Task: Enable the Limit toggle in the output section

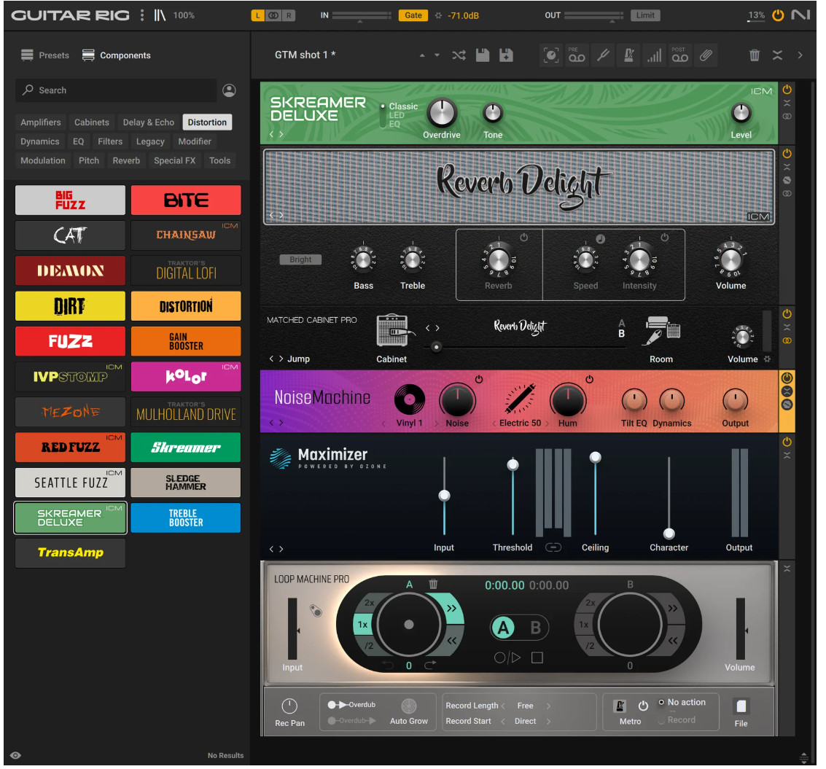Action: pos(645,15)
